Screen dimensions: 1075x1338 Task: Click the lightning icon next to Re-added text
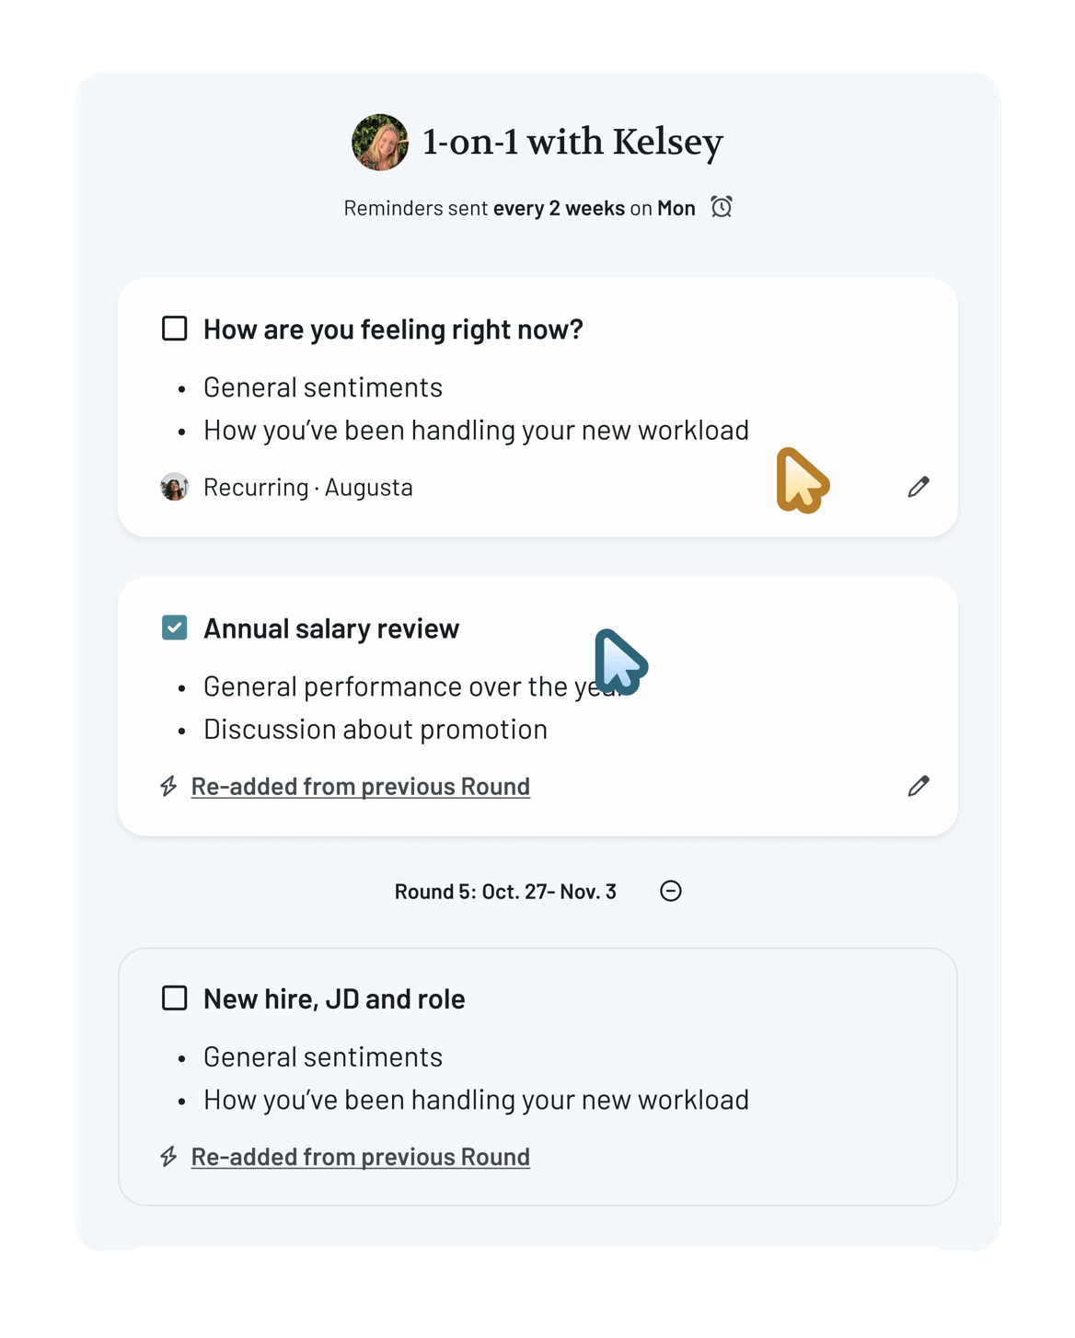(168, 787)
